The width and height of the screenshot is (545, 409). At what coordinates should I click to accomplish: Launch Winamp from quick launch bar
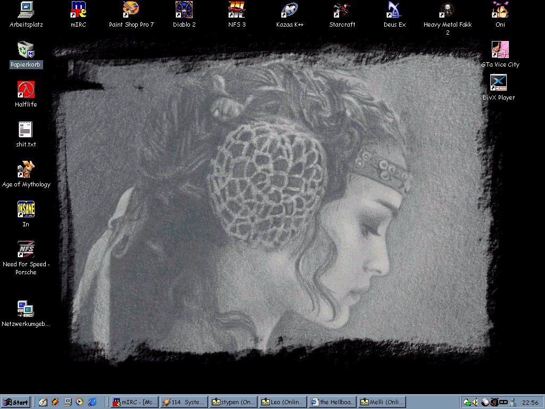[55, 403]
